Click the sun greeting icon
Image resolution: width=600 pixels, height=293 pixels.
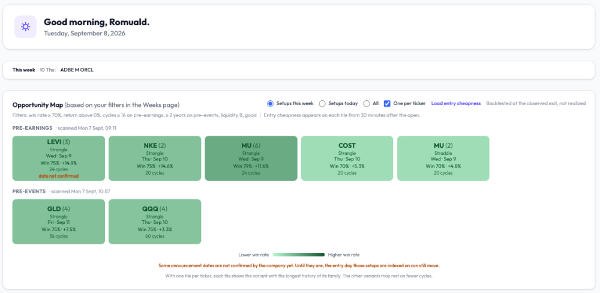point(26,27)
